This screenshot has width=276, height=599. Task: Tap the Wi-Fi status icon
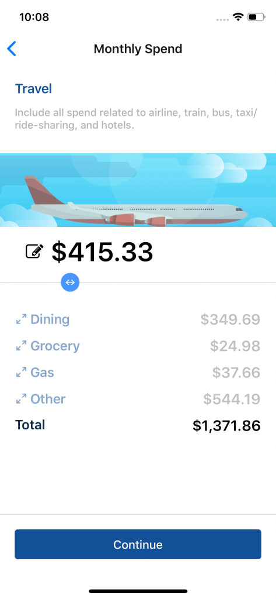pyautogui.click(x=239, y=17)
